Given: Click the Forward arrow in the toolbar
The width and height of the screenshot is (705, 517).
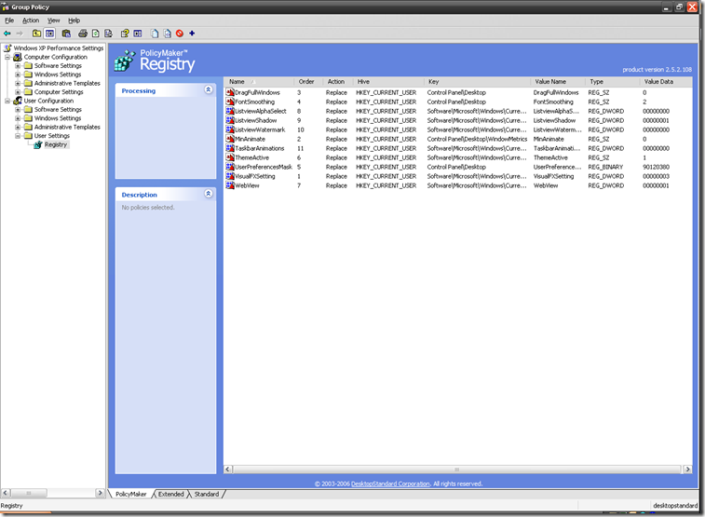Looking at the screenshot, I should 20,34.
